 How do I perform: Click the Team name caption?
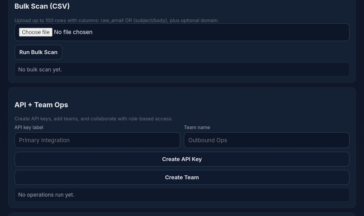point(197,127)
